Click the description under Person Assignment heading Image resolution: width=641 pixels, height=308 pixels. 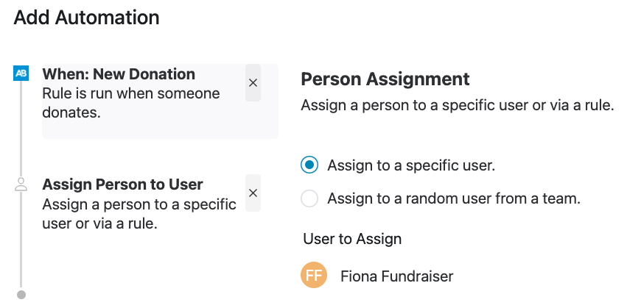tap(457, 106)
